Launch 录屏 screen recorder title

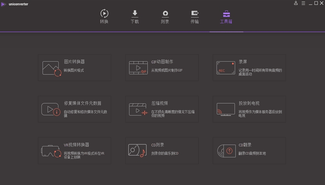[x=243, y=62]
